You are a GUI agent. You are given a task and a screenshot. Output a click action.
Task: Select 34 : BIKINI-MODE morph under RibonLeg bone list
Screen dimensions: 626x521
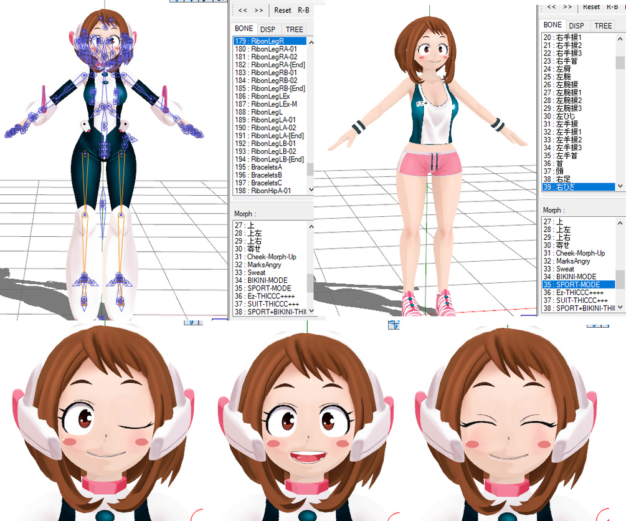(x=270, y=280)
